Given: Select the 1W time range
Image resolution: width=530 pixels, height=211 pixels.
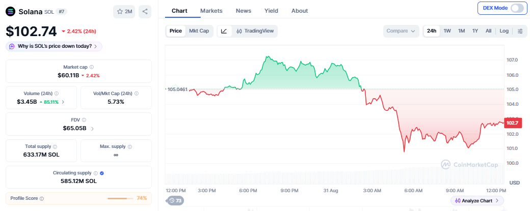Looking at the screenshot, I should click(447, 31).
